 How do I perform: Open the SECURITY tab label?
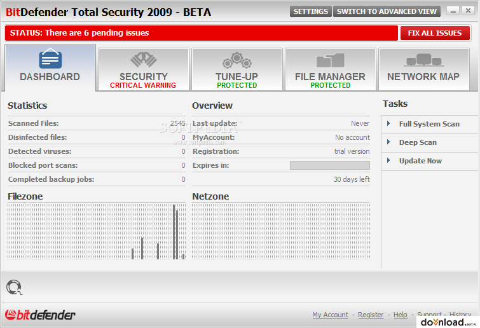144,76
